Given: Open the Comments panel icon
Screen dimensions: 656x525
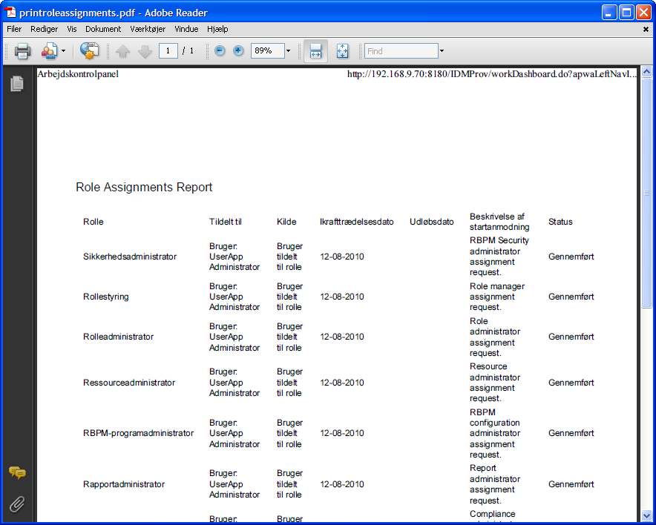Looking at the screenshot, I should coord(17,473).
